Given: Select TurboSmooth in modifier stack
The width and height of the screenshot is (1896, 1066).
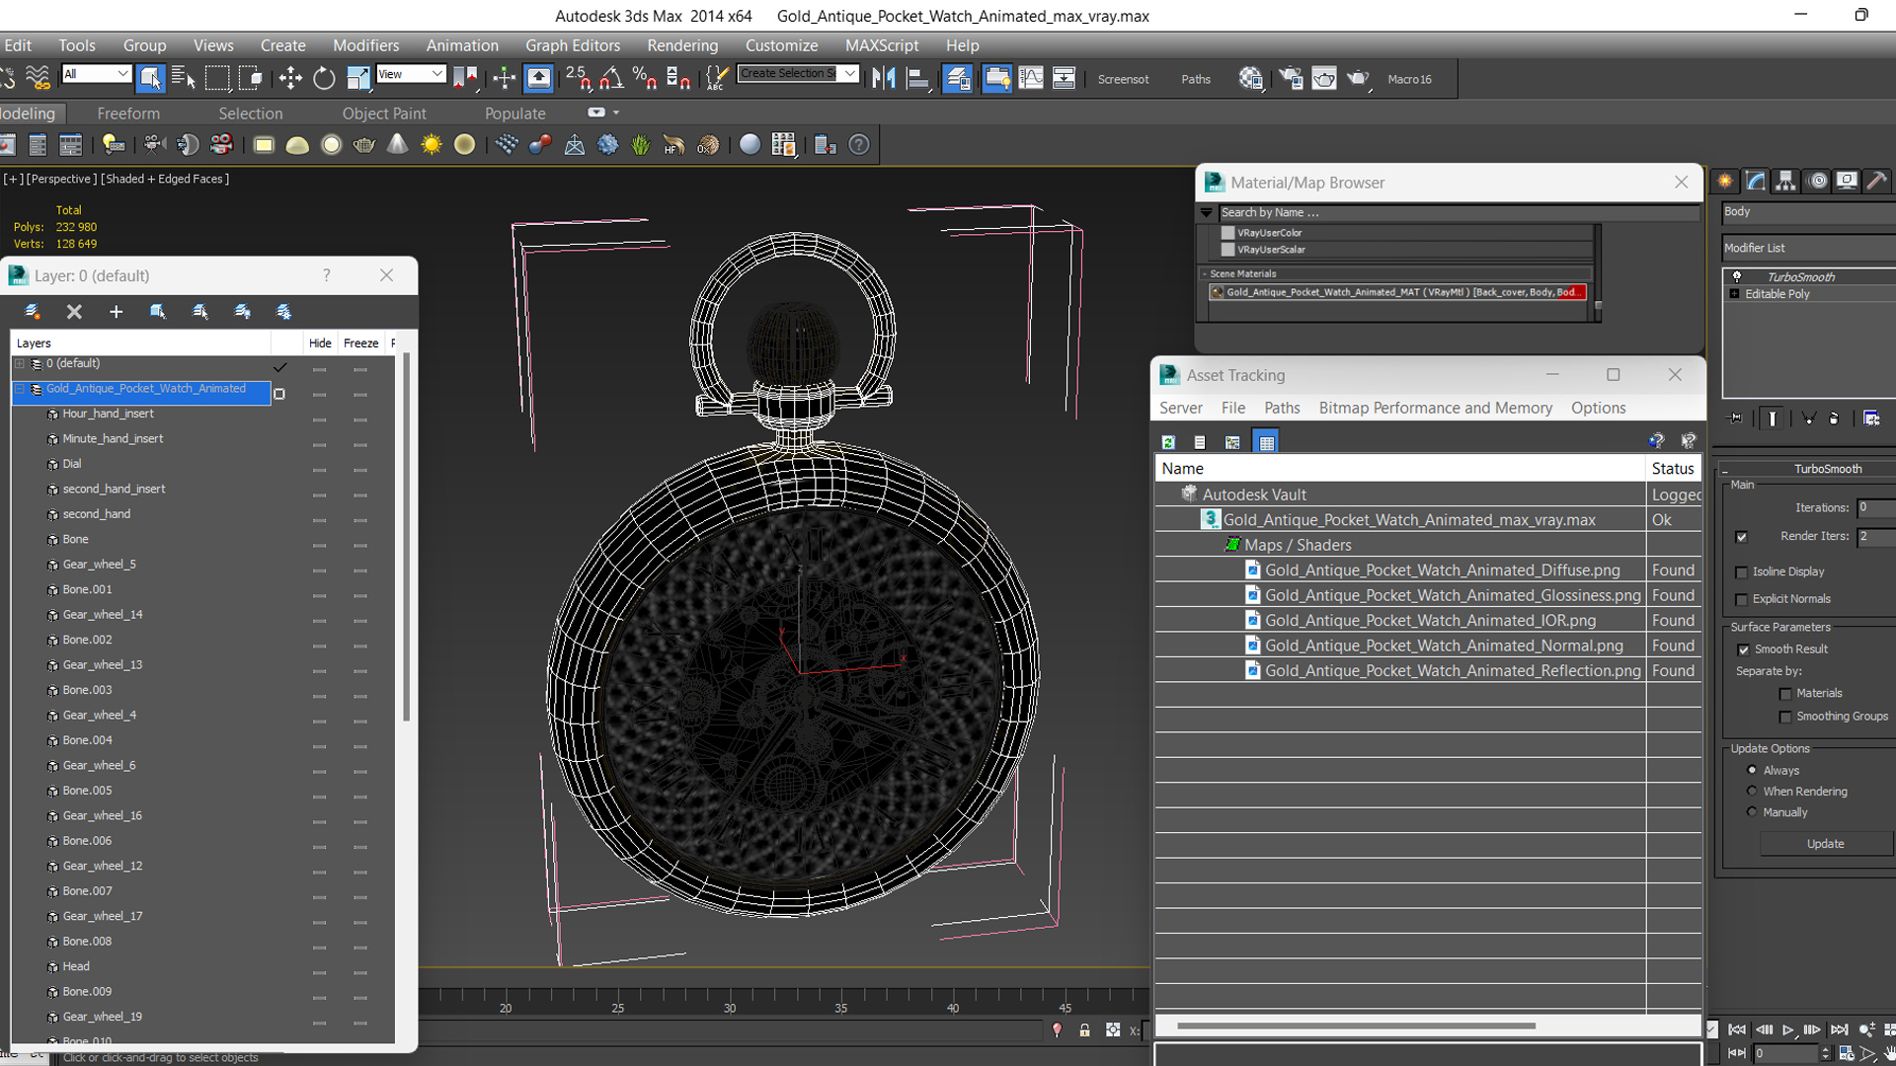Looking at the screenshot, I should pos(1801,277).
